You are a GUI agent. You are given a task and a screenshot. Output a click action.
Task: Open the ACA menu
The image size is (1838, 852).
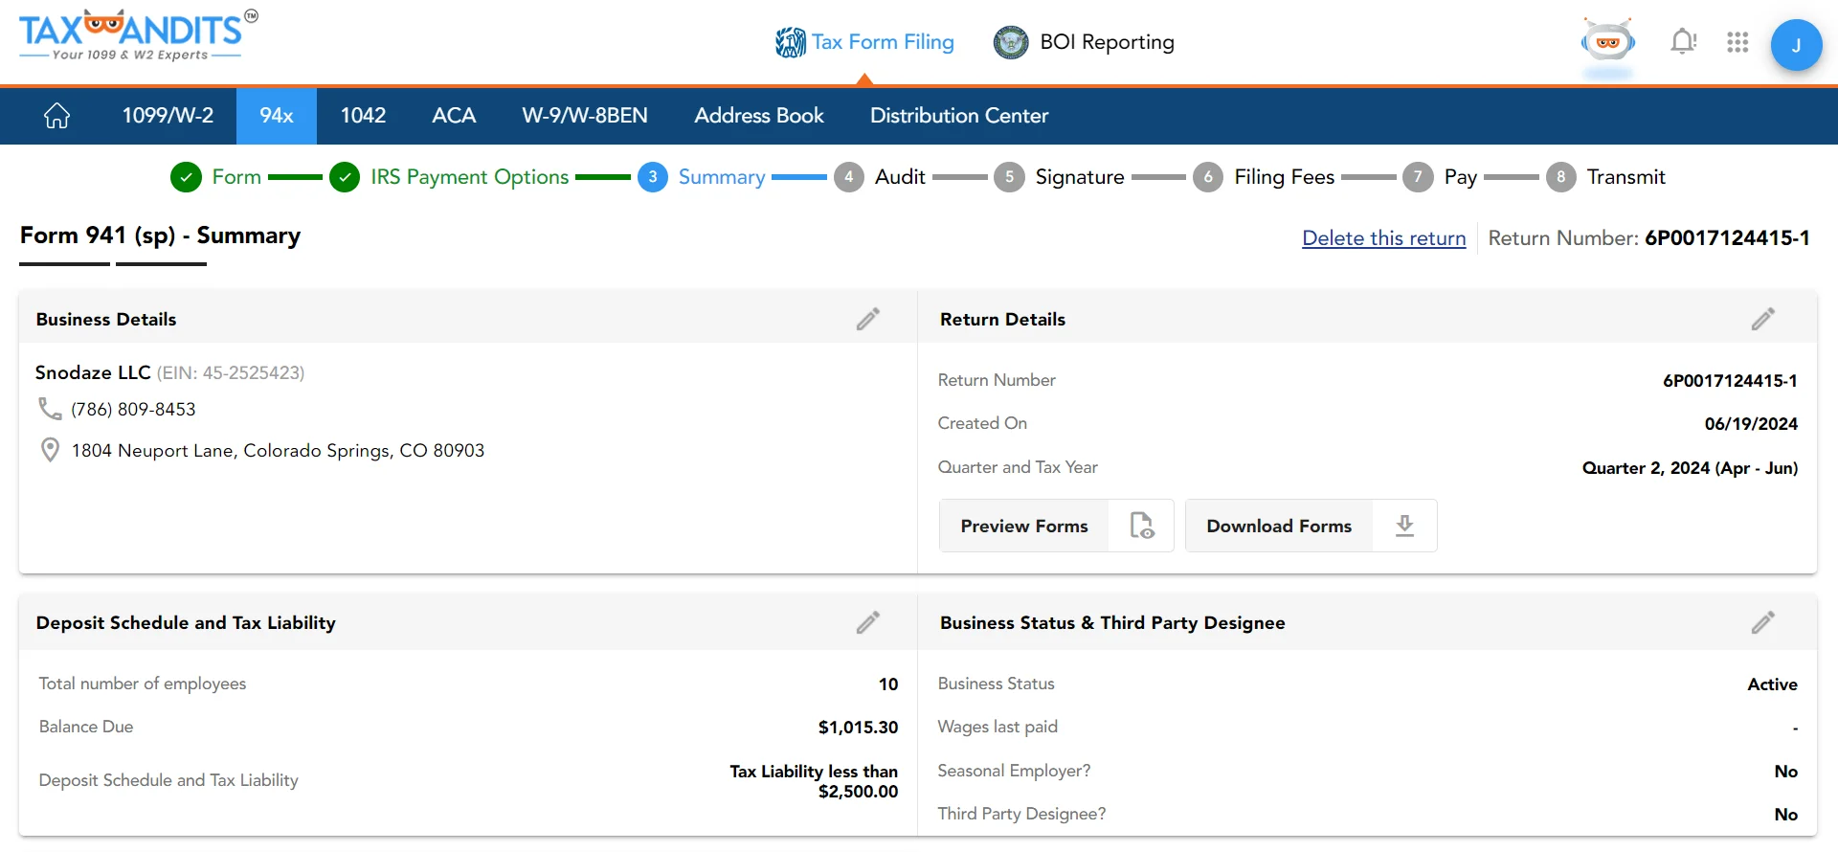pos(454,116)
